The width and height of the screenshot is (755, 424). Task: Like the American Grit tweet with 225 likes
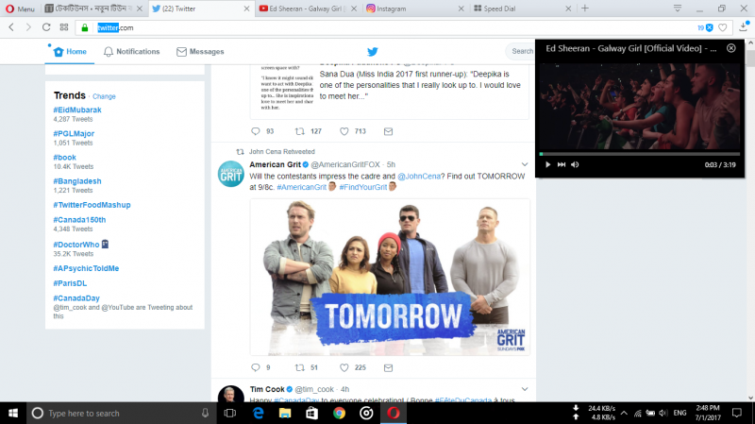(344, 367)
